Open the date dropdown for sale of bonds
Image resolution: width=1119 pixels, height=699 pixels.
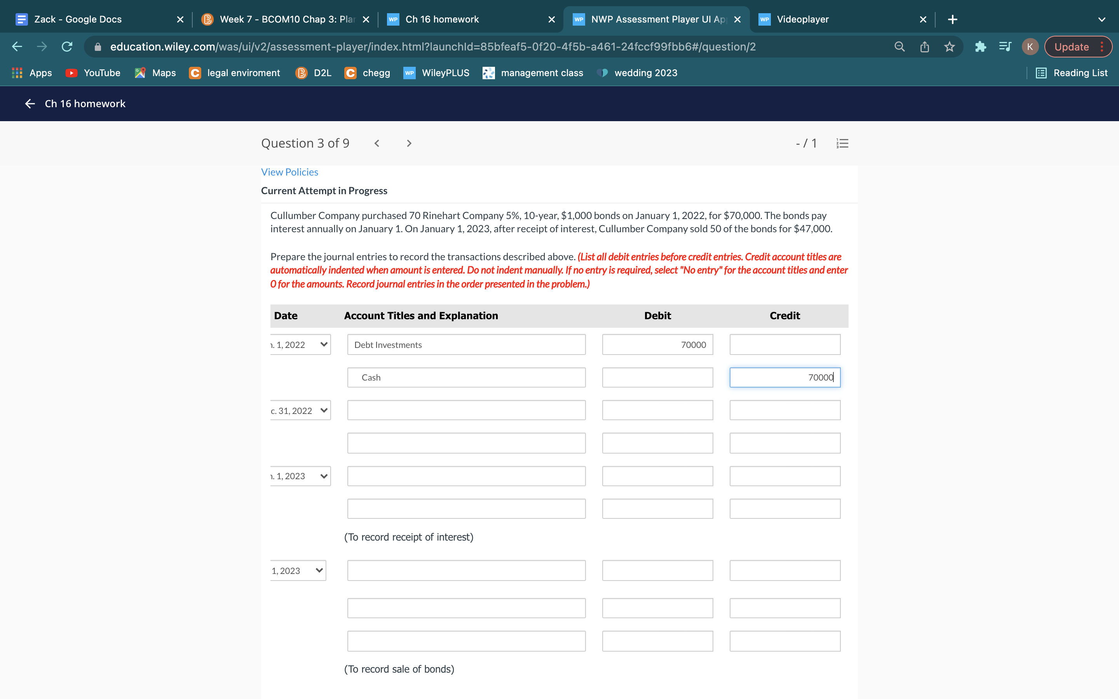click(298, 570)
